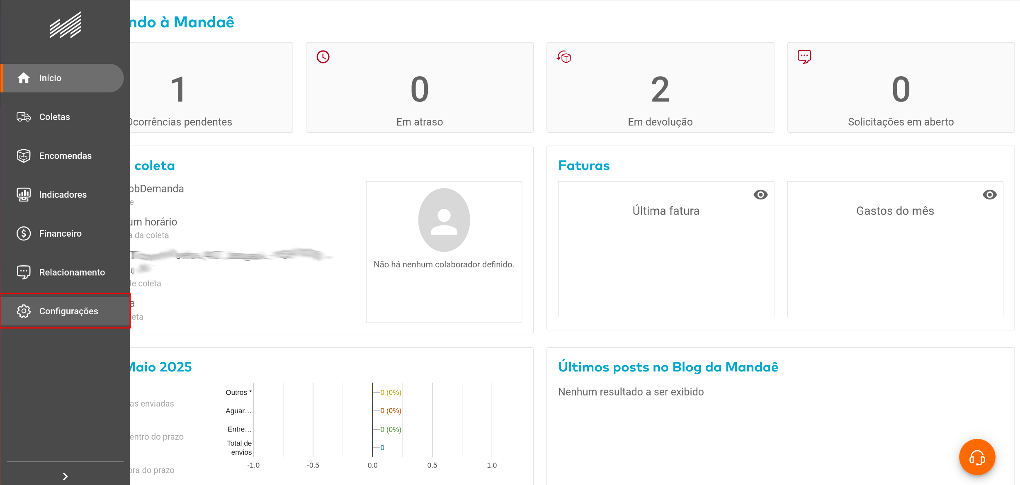This screenshot has height=485, width=1020.
Task: Open the Relacionamento menu entry
Action: pos(72,272)
